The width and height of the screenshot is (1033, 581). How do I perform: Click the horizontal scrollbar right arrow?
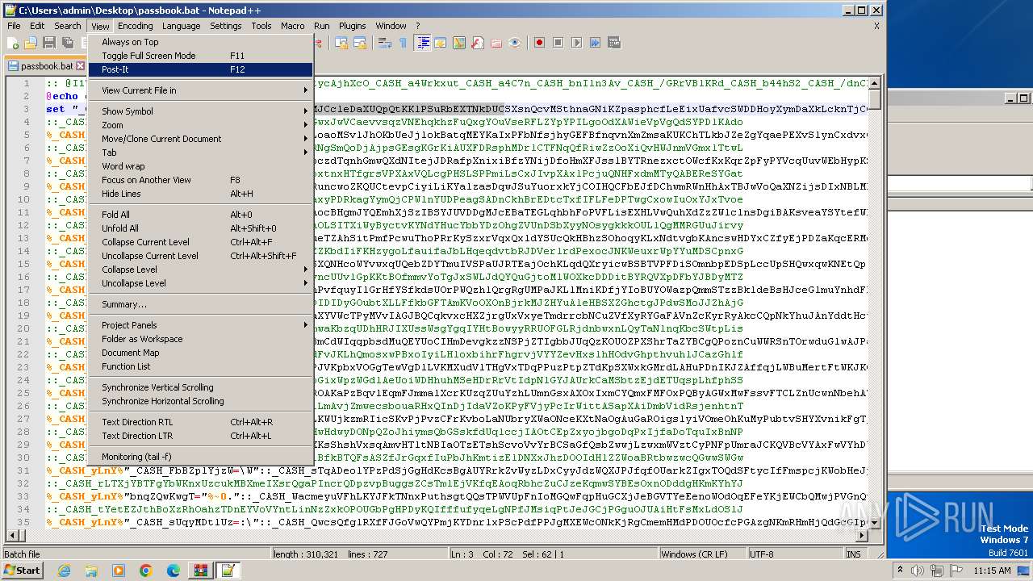click(861, 535)
